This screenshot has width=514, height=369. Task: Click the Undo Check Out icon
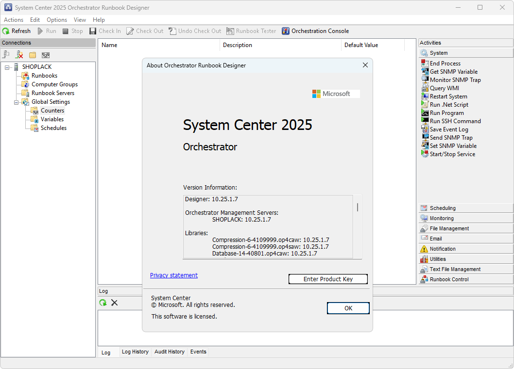tap(172, 31)
